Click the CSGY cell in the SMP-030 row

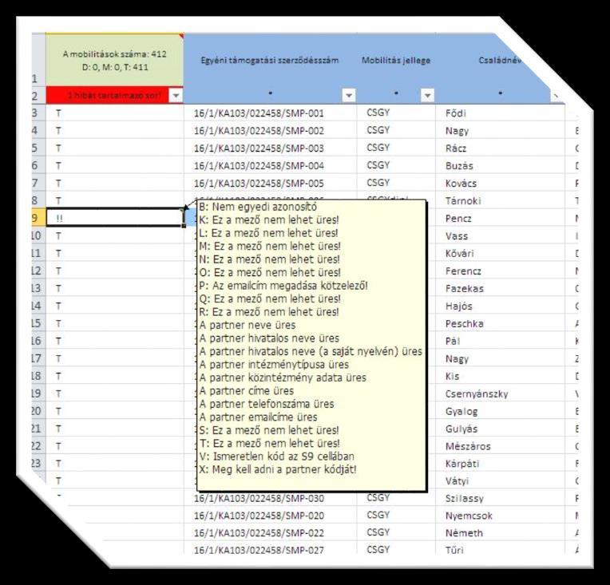click(397, 498)
